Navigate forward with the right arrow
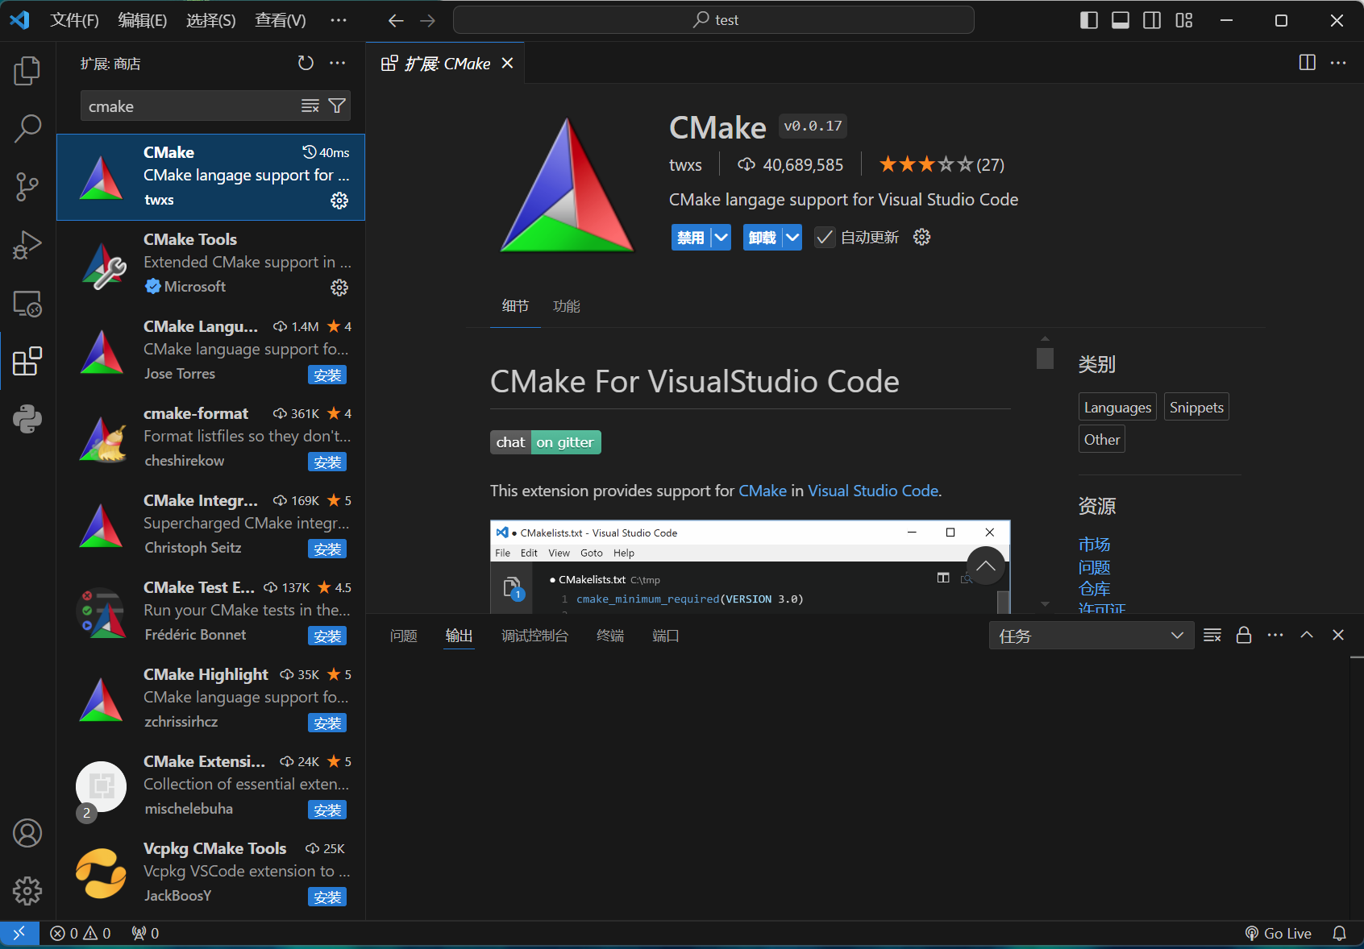This screenshot has width=1364, height=949. pyautogui.click(x=428, y=20)
